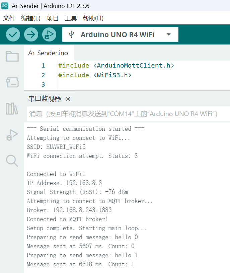This screenshot has width=230, height=273.
Task: Click the 'Connected to WiFi!' output line
Action: point(56,174)
